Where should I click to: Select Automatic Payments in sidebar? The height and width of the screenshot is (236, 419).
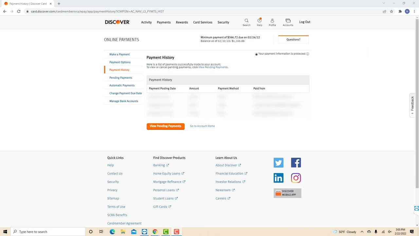pos(122,86)
